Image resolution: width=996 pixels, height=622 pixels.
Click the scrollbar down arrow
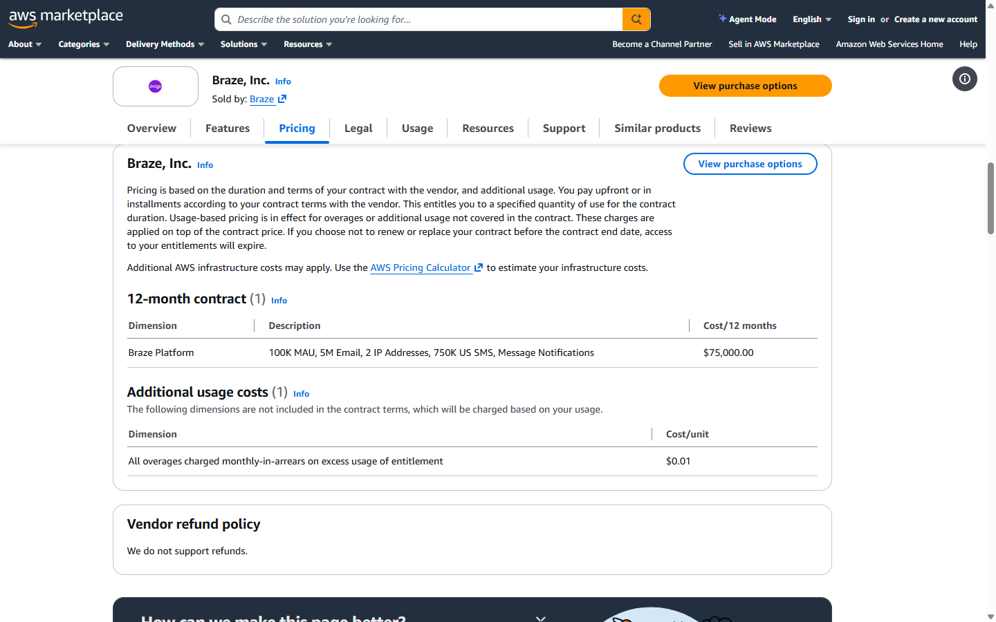tap(990, 616)
